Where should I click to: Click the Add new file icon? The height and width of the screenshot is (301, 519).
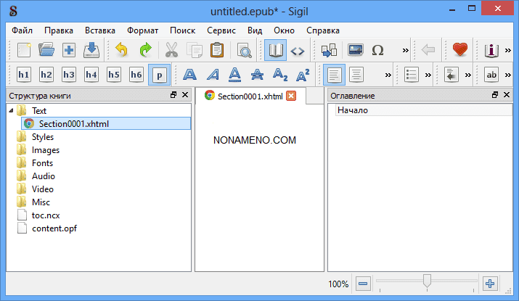69,50
